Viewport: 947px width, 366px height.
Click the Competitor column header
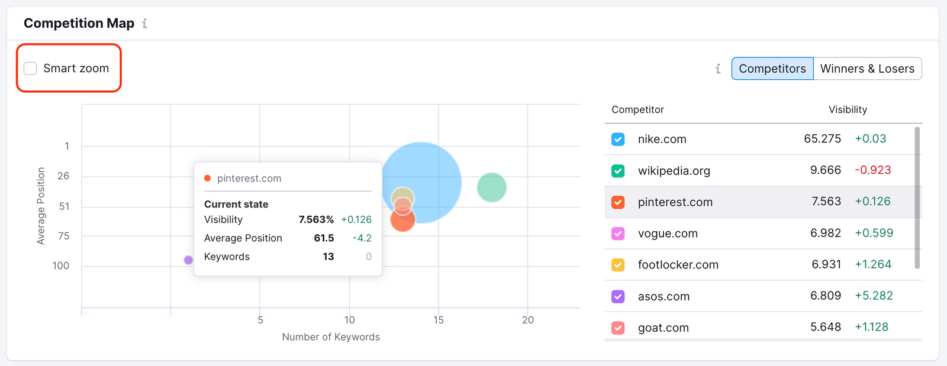pos(637,109)
